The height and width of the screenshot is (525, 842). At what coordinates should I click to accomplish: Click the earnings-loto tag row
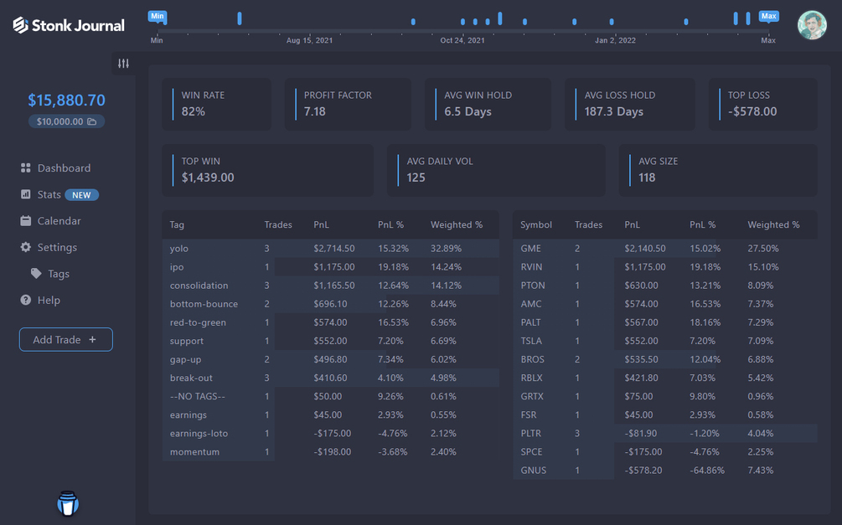pos(330,433)
